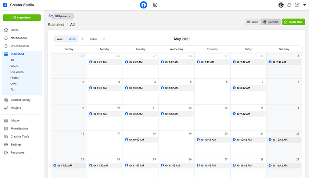The image size is (309, 178).
Task: Open Settings in the left sidebar
Action: point(16,144)
